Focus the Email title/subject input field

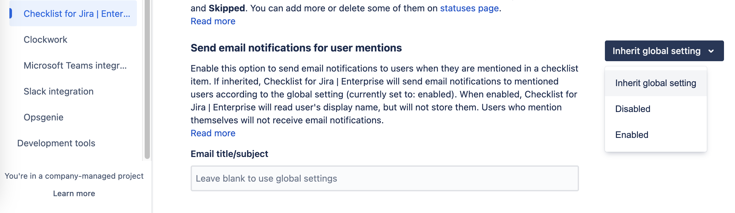point(384,178)
